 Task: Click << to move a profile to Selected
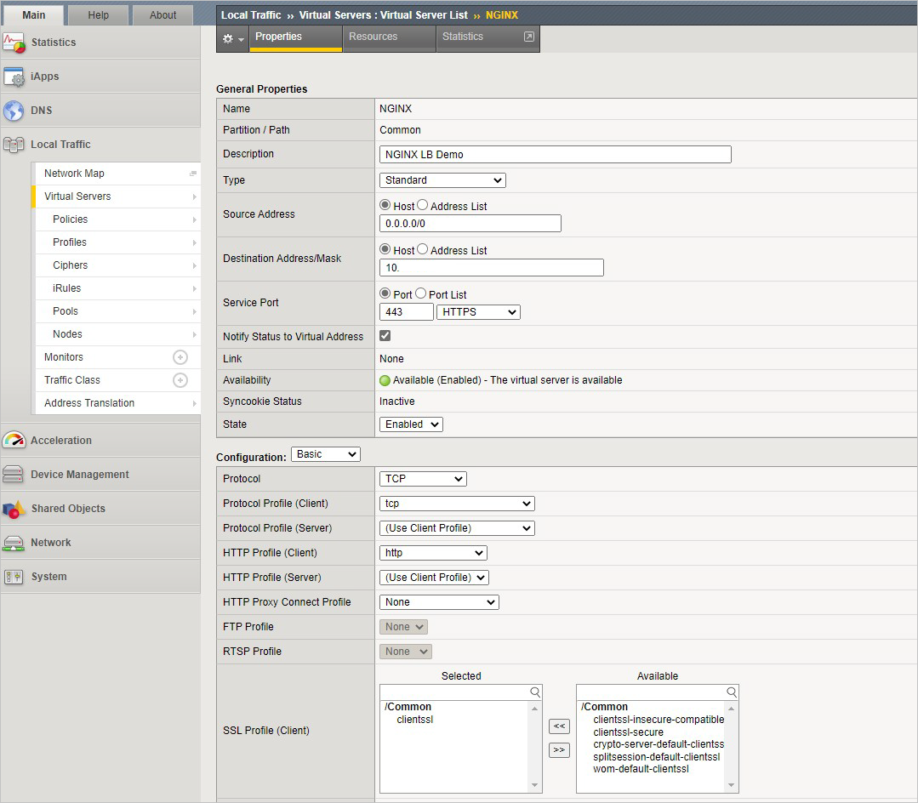click(559, 726)
